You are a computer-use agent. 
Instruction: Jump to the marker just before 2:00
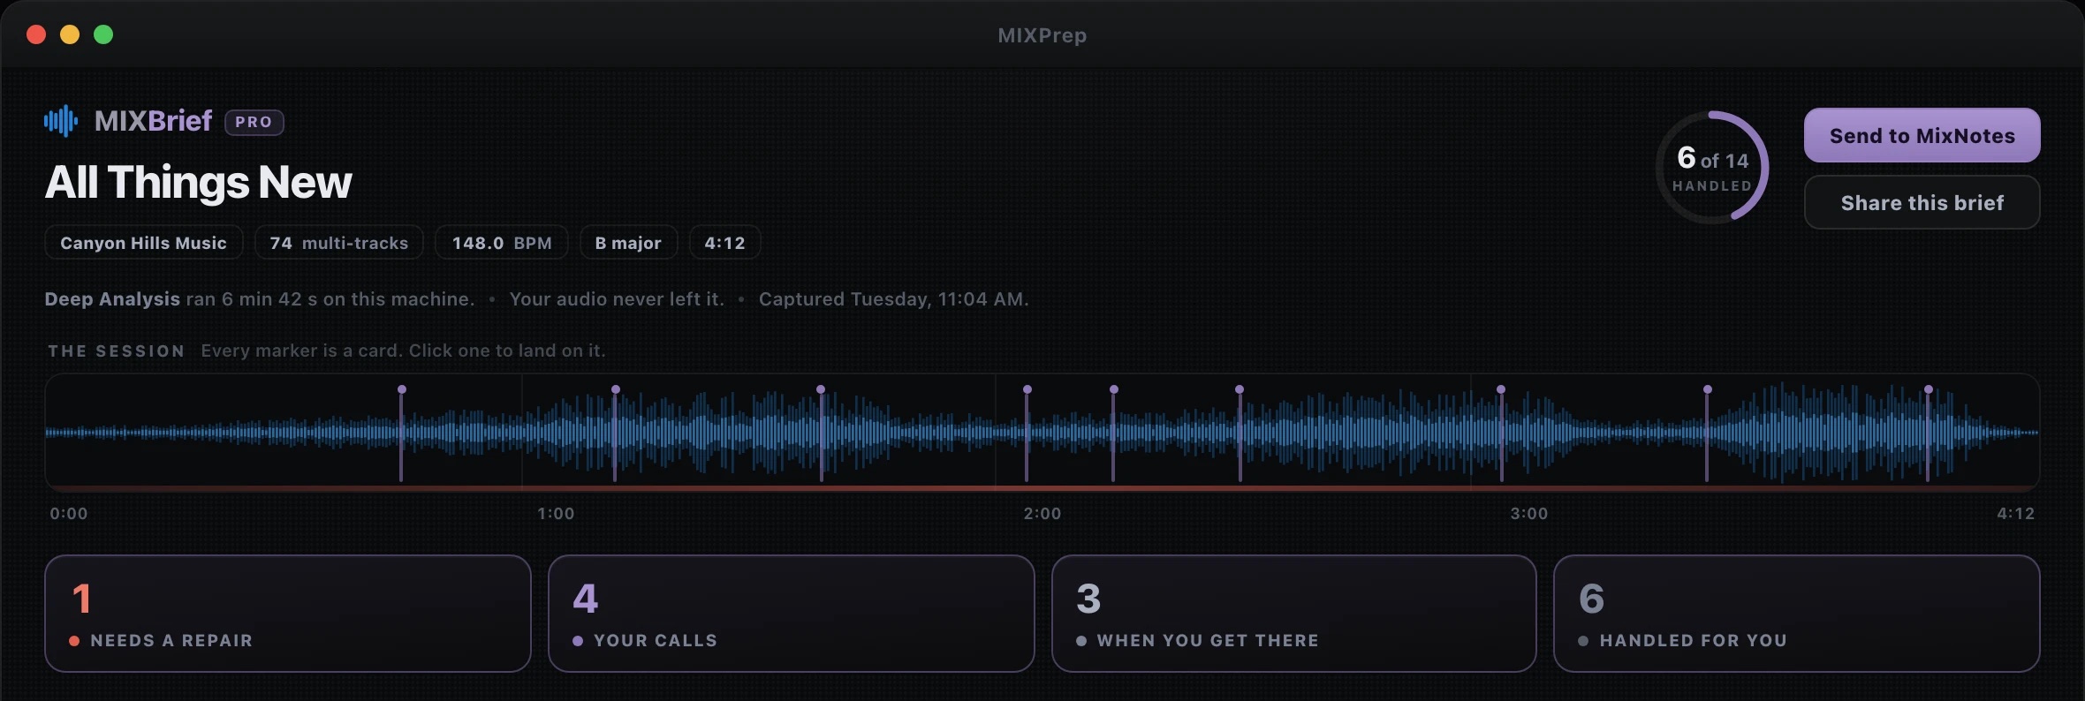[x=1027, y=433]
